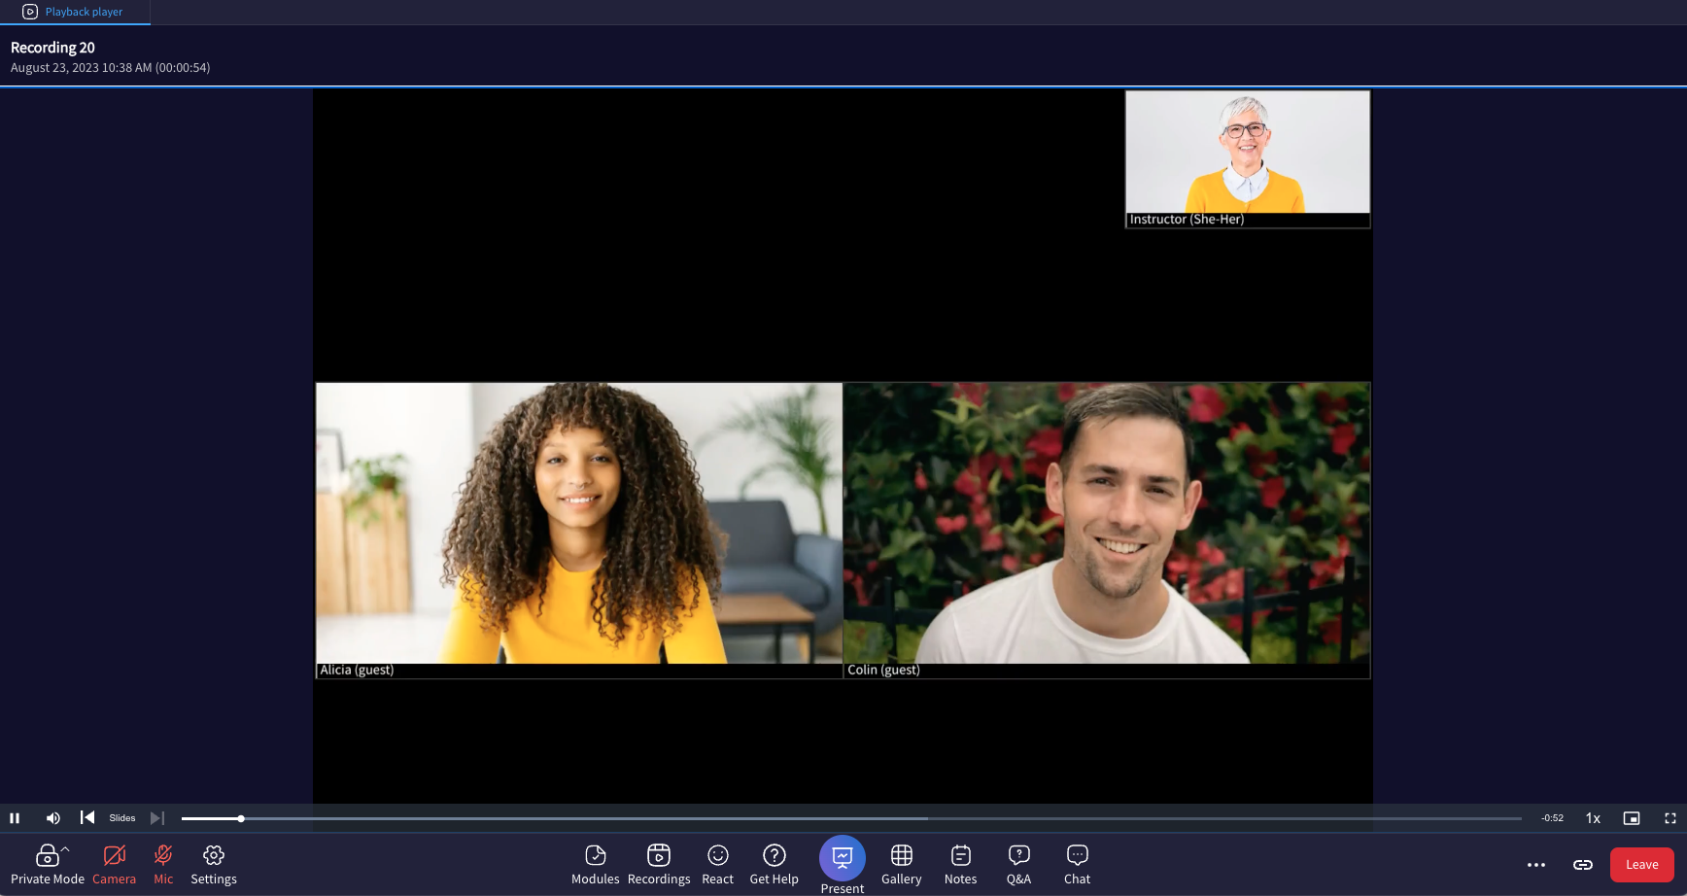The width and height of the screenshot is (1687, 896).
Task: Change the 1x playback speed
Action: coord(1593,818)
